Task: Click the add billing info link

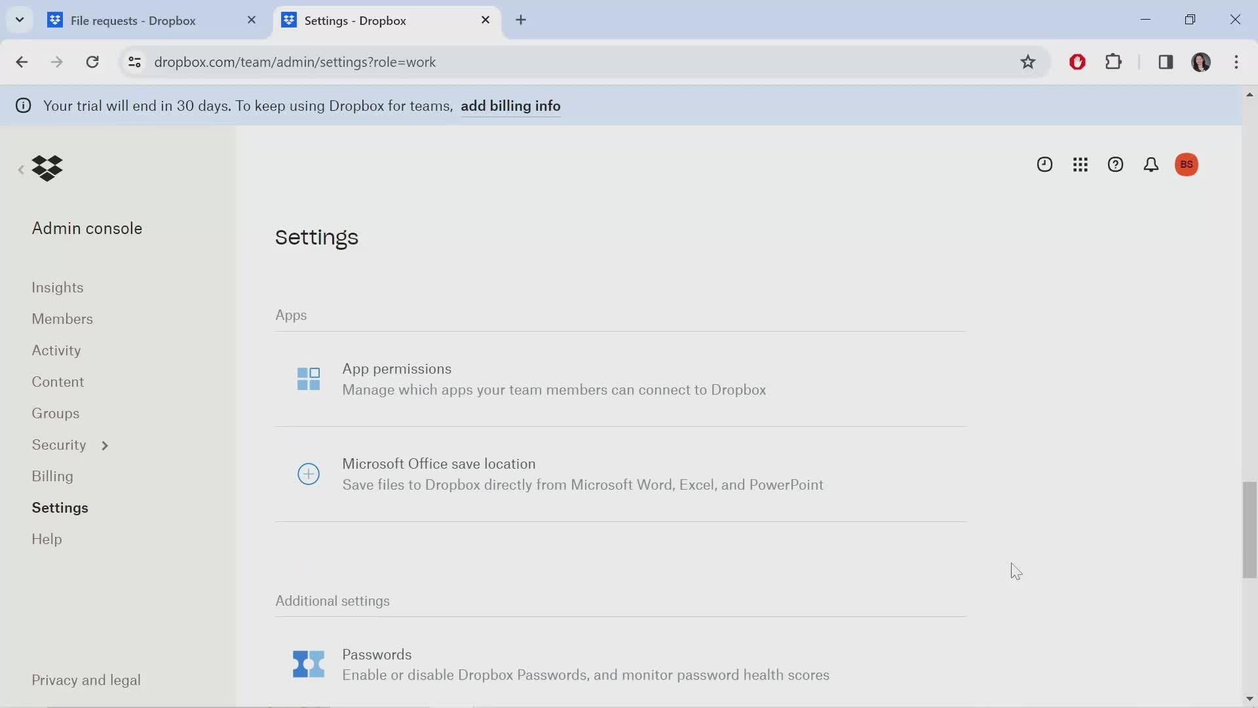Action: (x=510, y=106)
